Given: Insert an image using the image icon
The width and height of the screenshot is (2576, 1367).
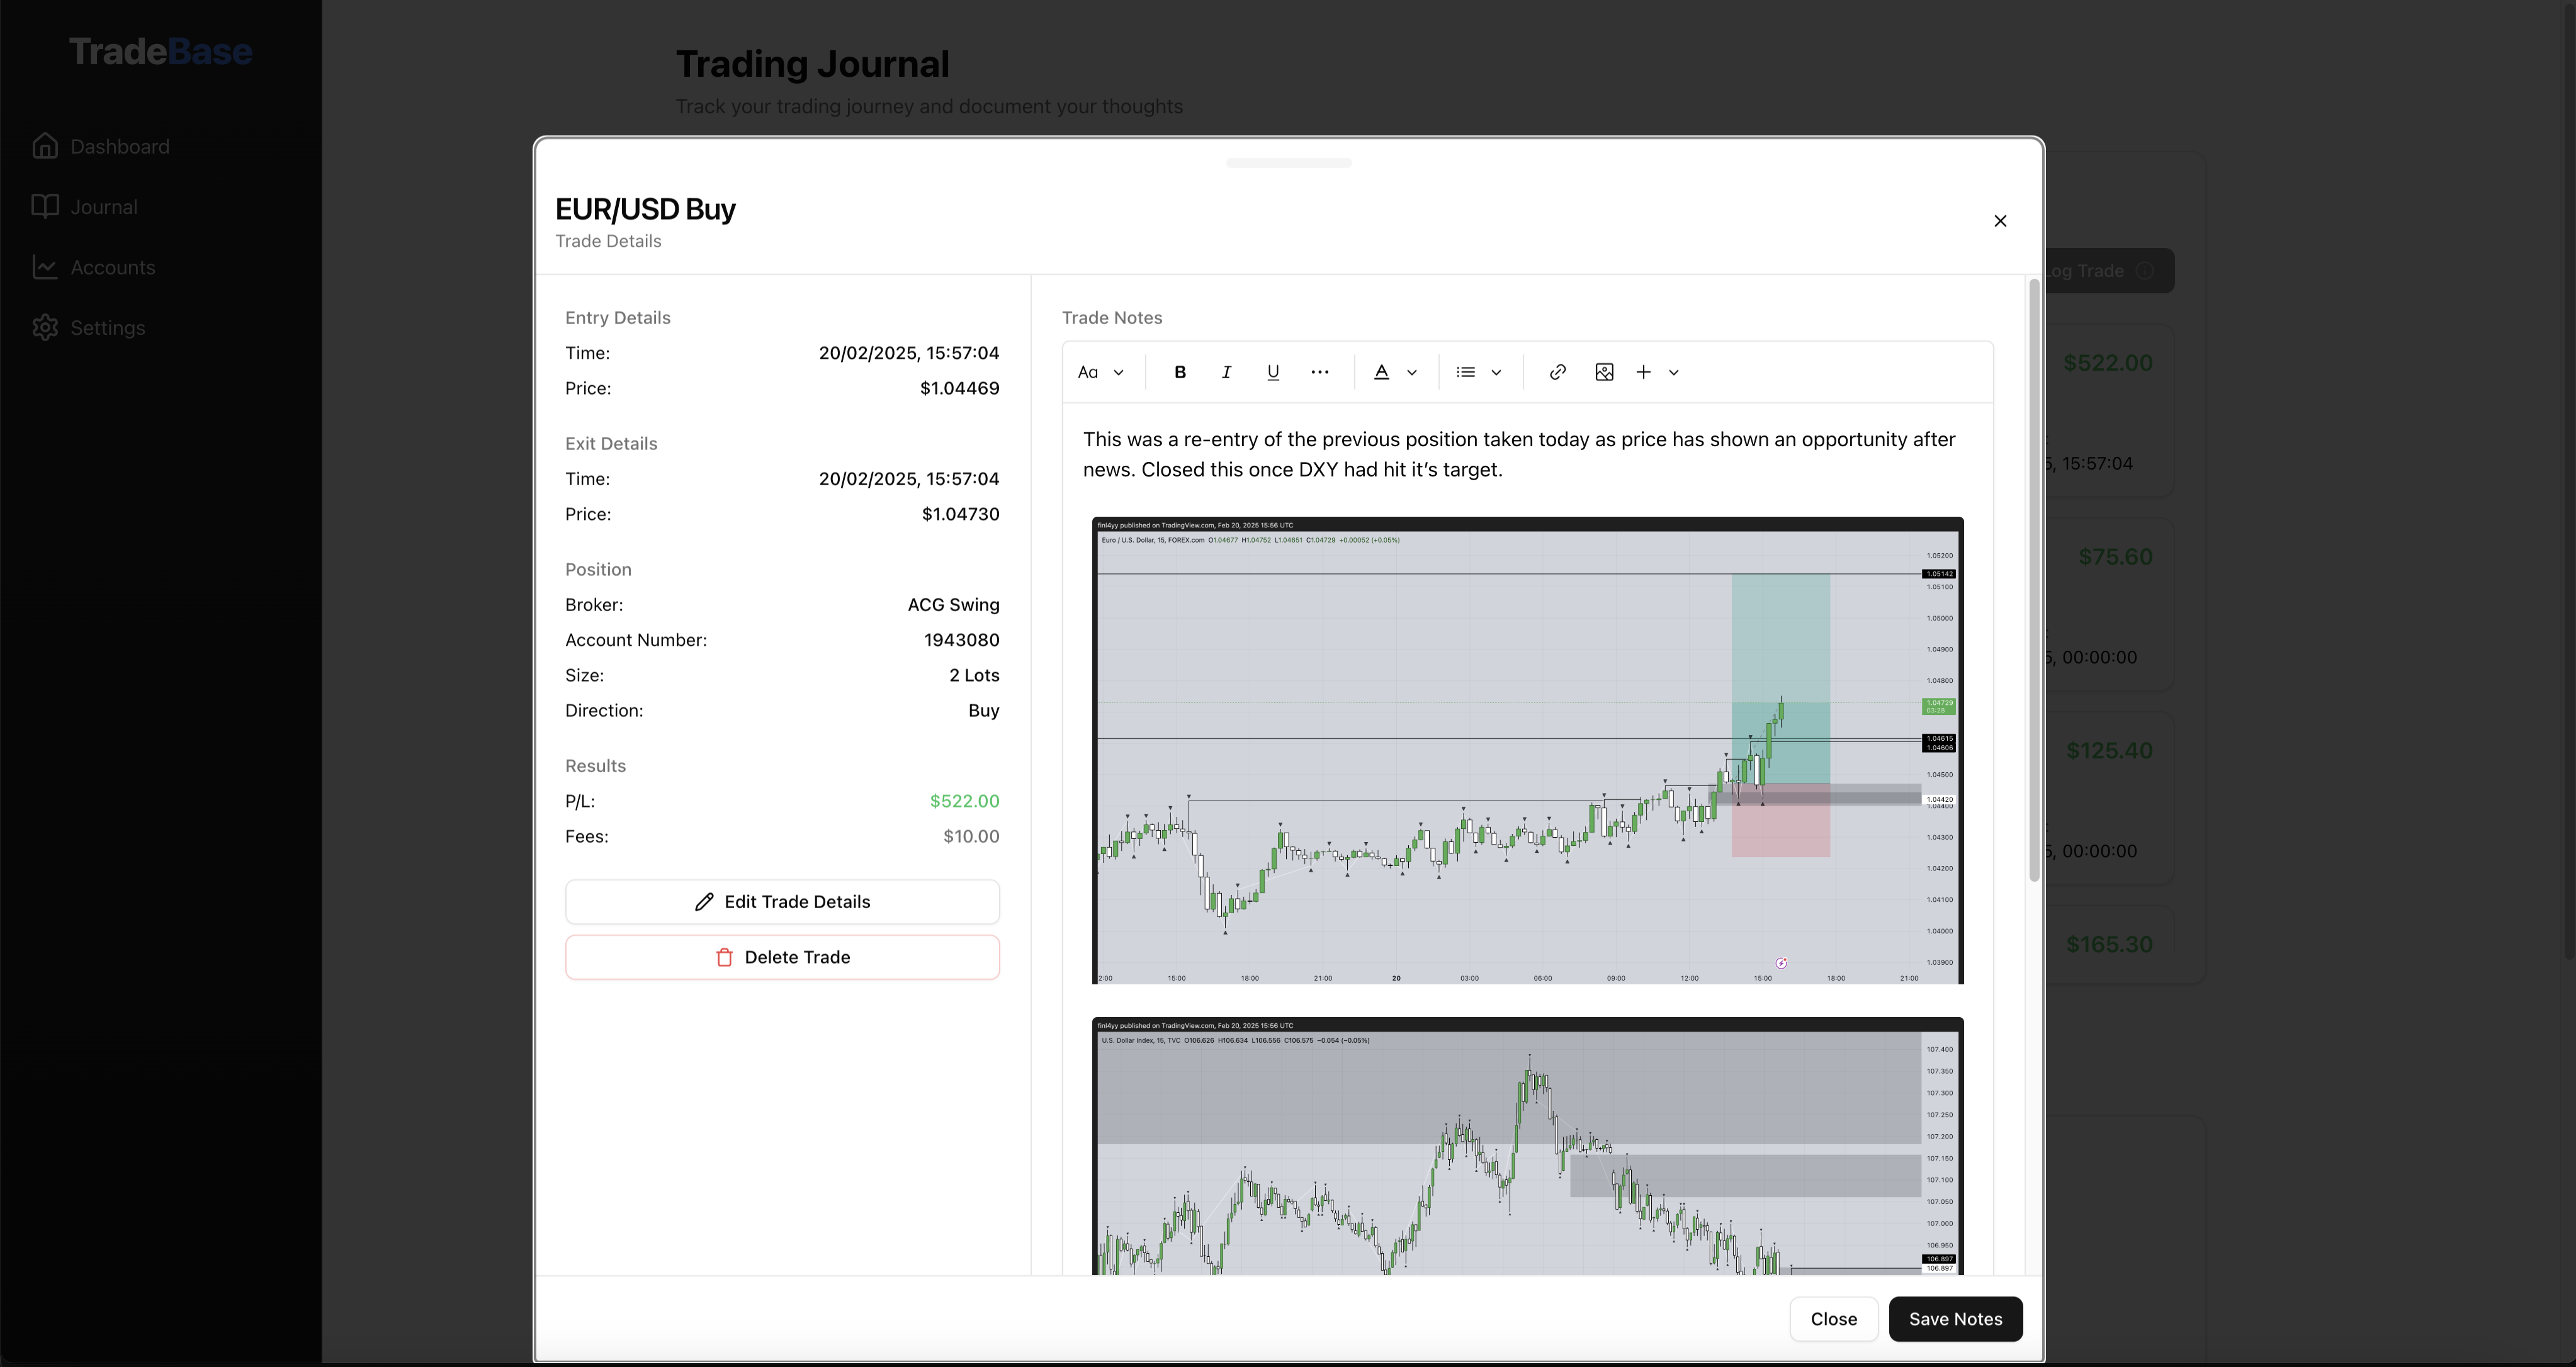Looking at the screenshot, I should point(1604,372).
